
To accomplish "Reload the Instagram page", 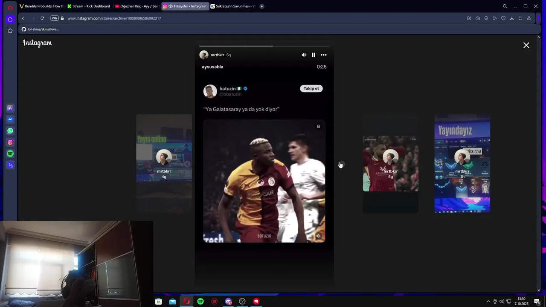I will pyautogui.click(x=42, y=18).
